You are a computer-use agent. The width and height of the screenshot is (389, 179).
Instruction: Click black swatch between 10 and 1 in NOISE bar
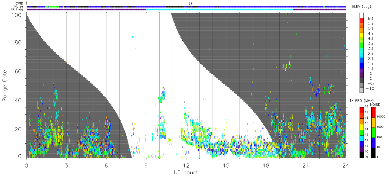coord(373,152)
